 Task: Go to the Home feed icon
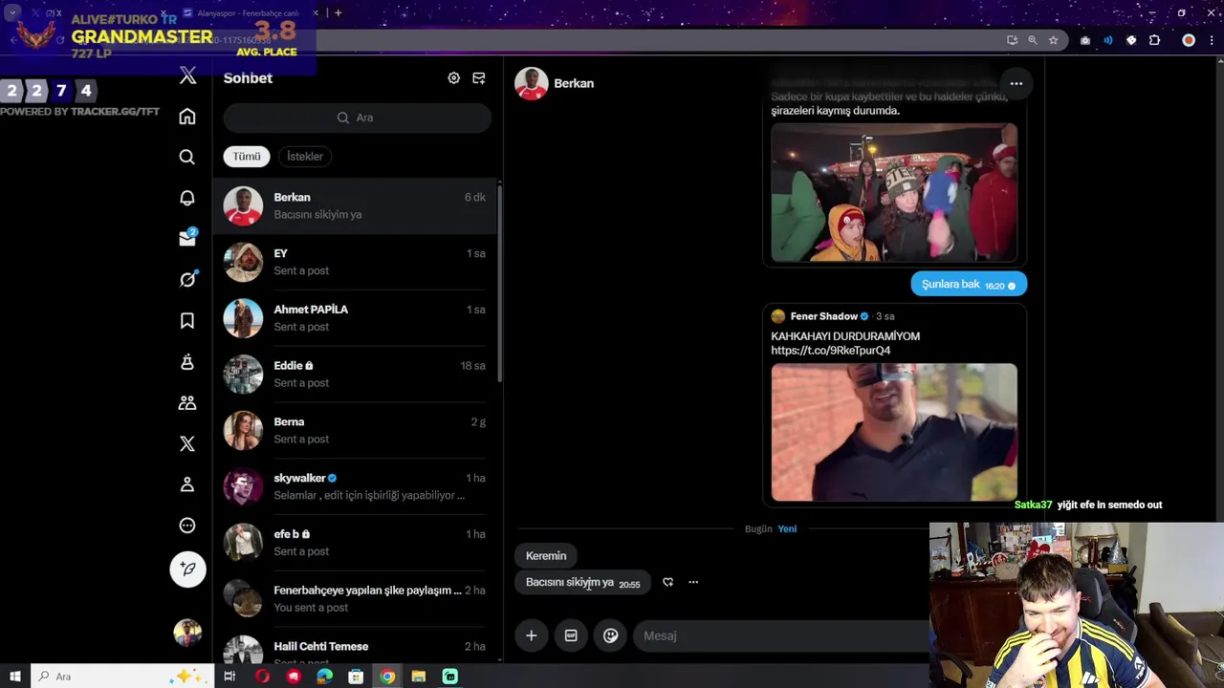(187, 117)
